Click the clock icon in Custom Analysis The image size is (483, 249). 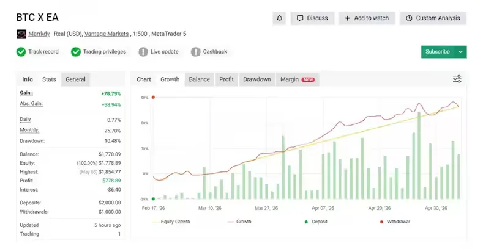click(x=409, y=18)
